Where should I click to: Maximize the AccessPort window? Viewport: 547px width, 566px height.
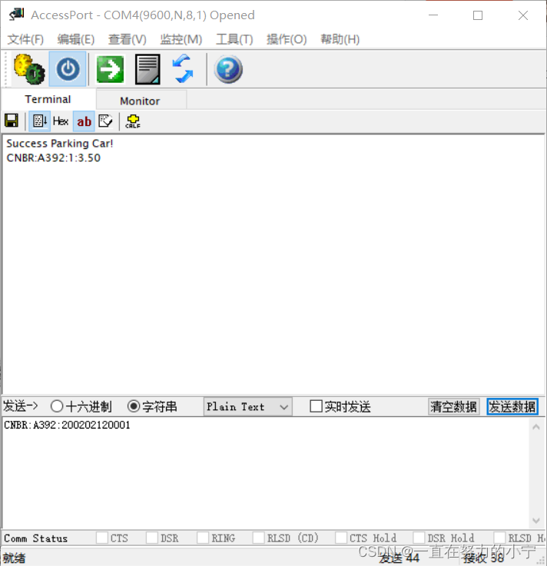coord(478,15)
